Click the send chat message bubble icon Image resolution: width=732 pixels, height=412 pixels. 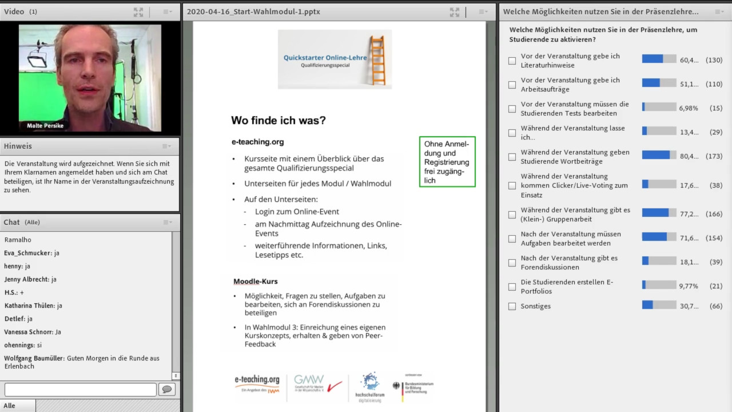(x=167, y=390)
